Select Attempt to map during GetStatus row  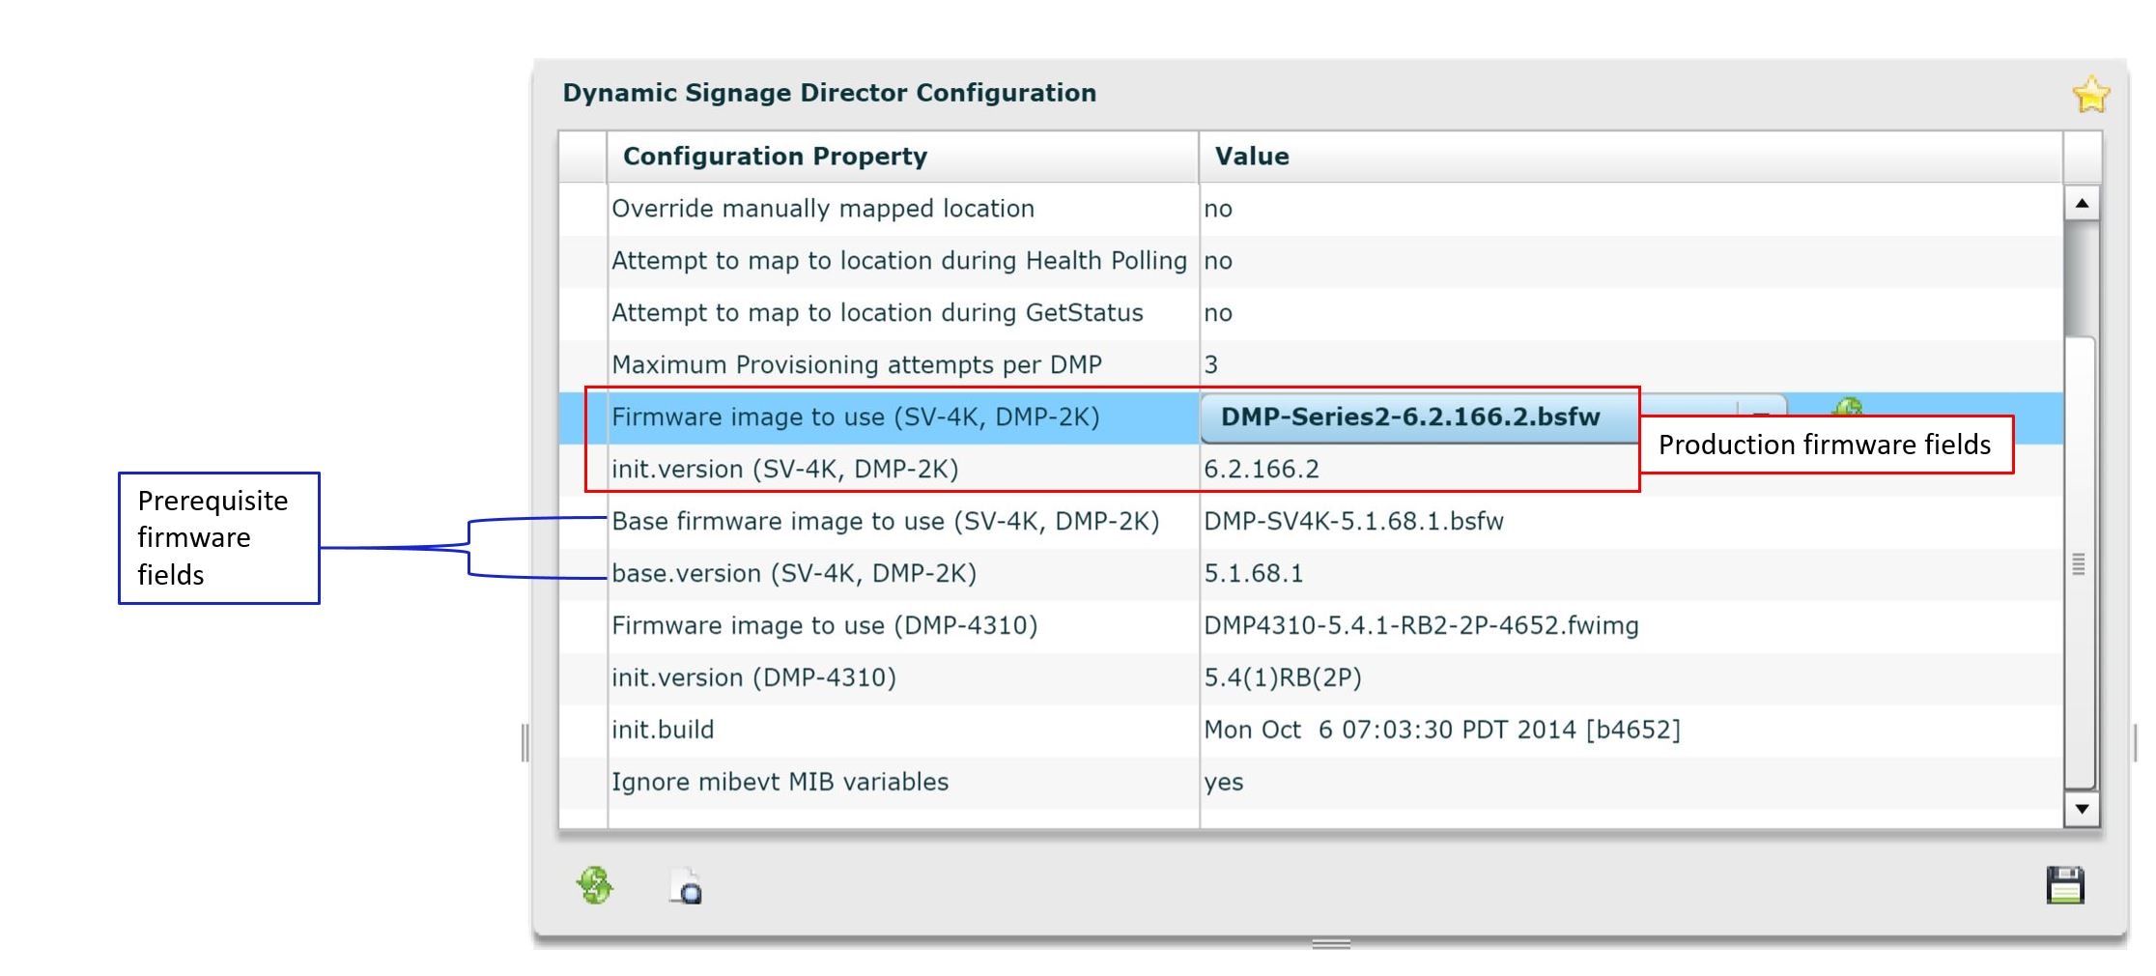pos(1311,313)
